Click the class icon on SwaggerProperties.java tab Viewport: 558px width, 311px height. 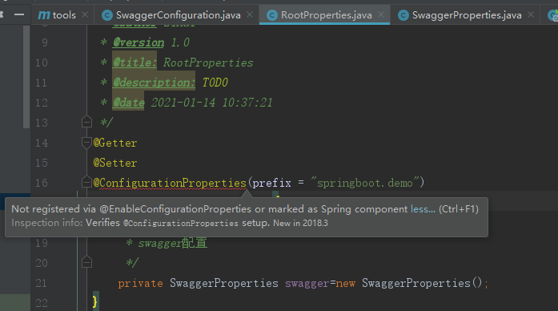403,15
